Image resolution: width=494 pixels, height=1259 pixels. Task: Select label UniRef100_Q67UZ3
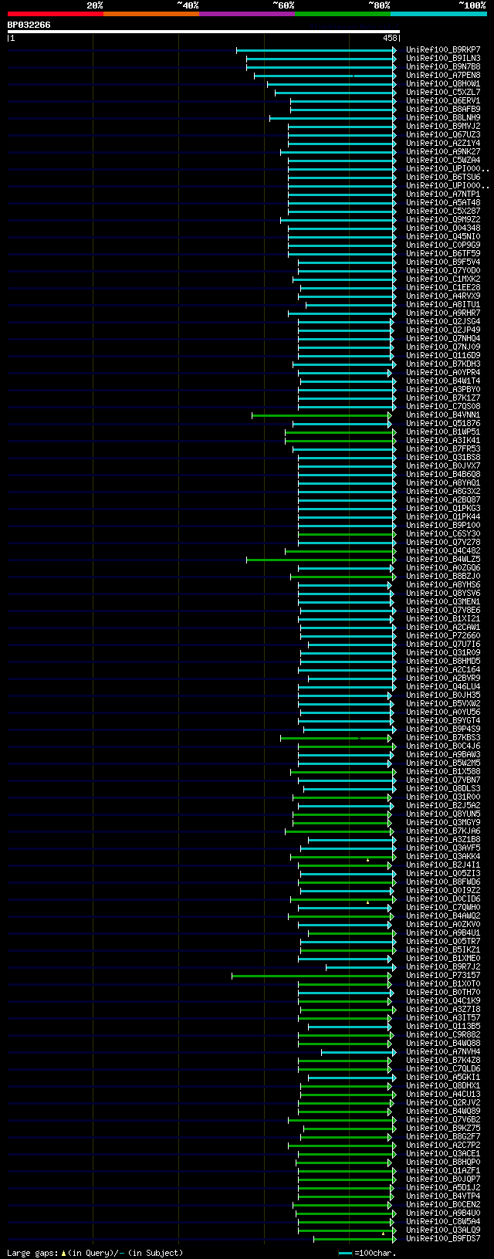443,134
